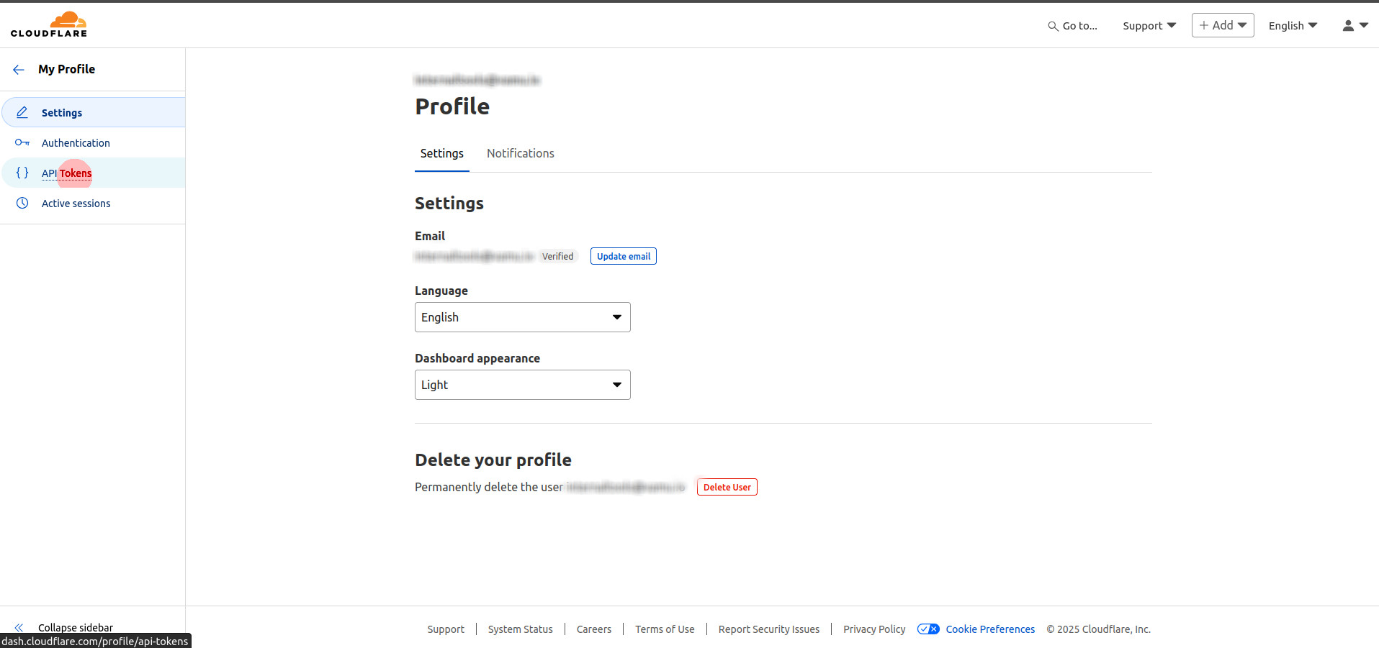Click the Collapse sidebar chevrons icon
1379x648 pixels.
coord(19,628)
